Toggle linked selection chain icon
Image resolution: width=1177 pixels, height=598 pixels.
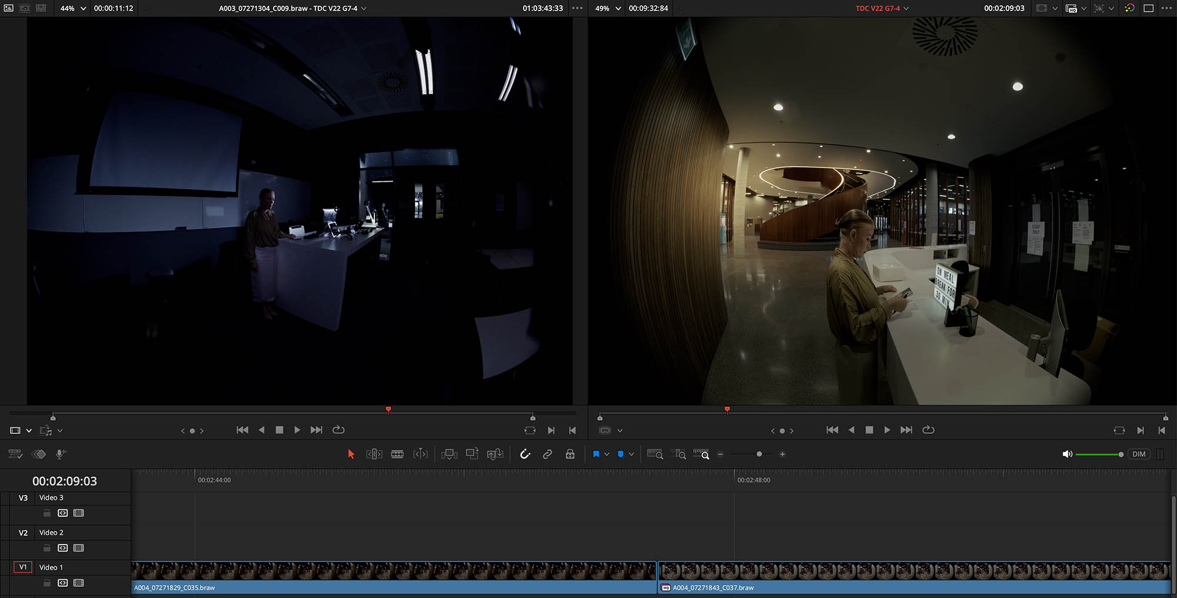(x=547, y=454)
